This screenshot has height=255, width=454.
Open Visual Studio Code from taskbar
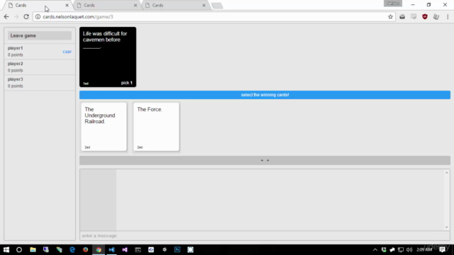point(112,249)
